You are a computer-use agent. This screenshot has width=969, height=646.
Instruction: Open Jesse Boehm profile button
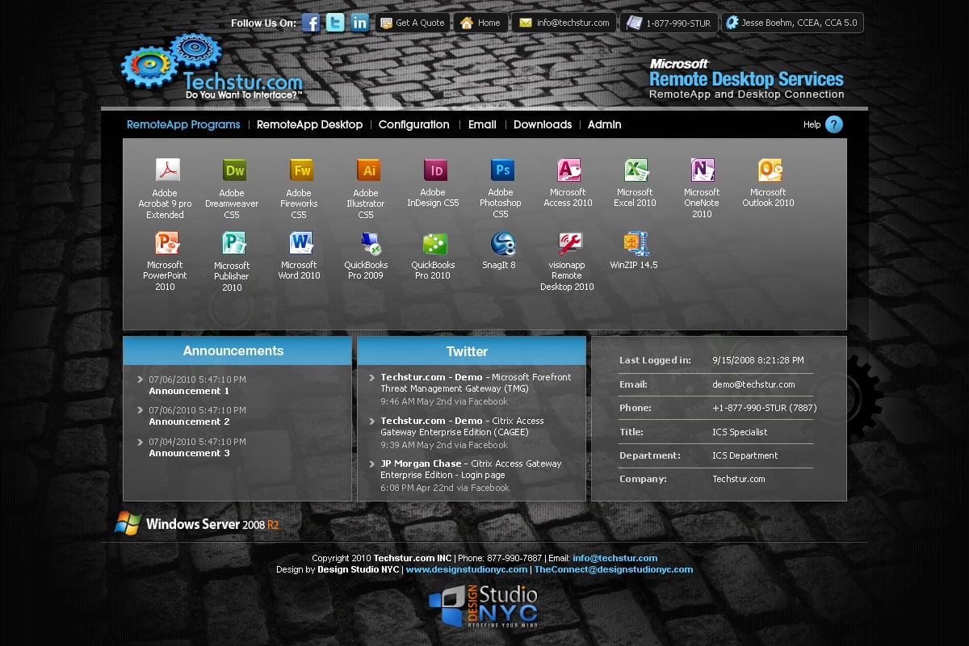pyautogui.click(x=793, y=23)
